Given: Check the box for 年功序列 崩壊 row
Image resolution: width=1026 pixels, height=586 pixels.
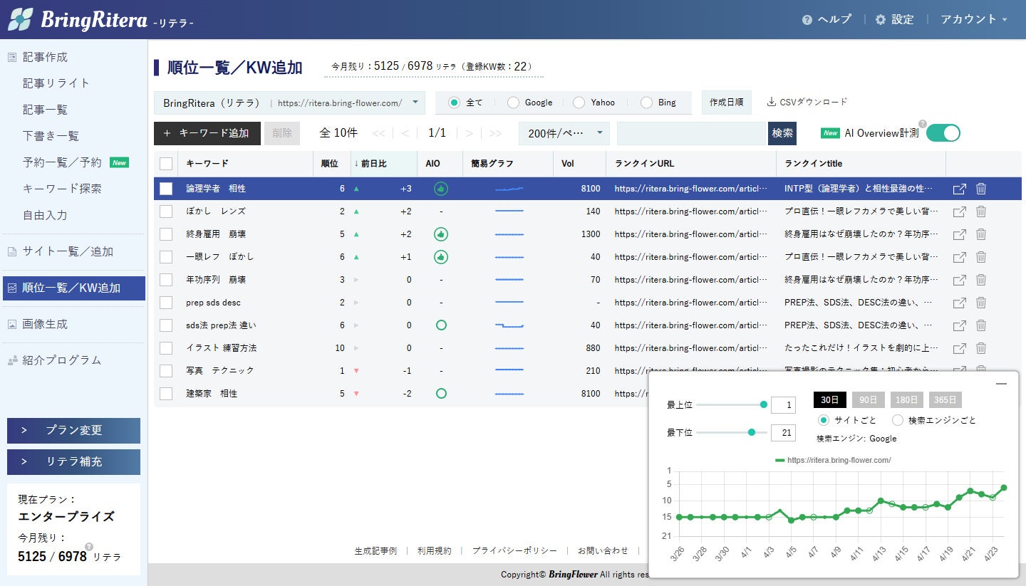Looking at the screenshot, I should pyautogui.click(x=166, y=280).
